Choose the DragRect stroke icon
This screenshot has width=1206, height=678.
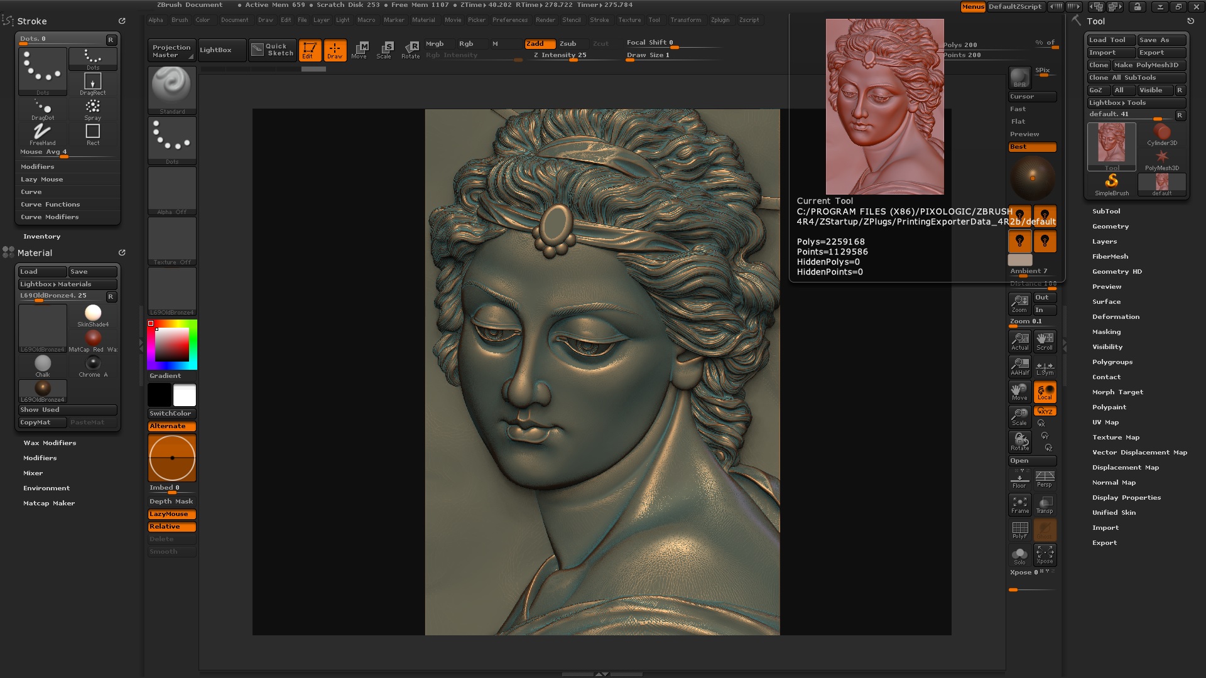92,83
